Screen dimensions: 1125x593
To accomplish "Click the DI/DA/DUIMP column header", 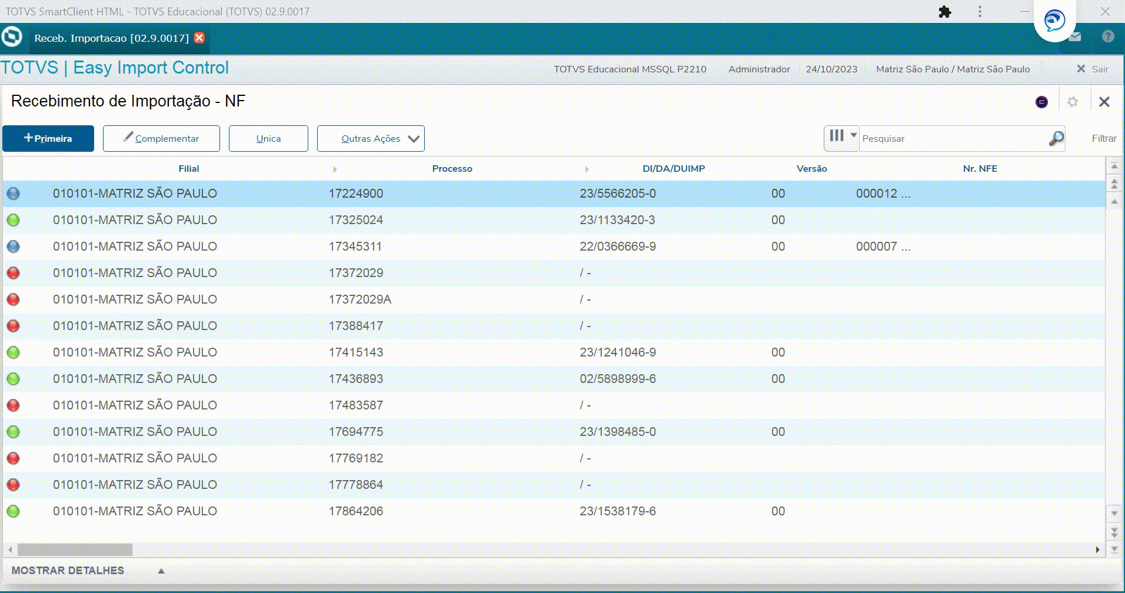I will (674, 168).
